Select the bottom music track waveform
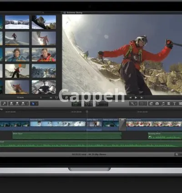 tap(91, 144)
